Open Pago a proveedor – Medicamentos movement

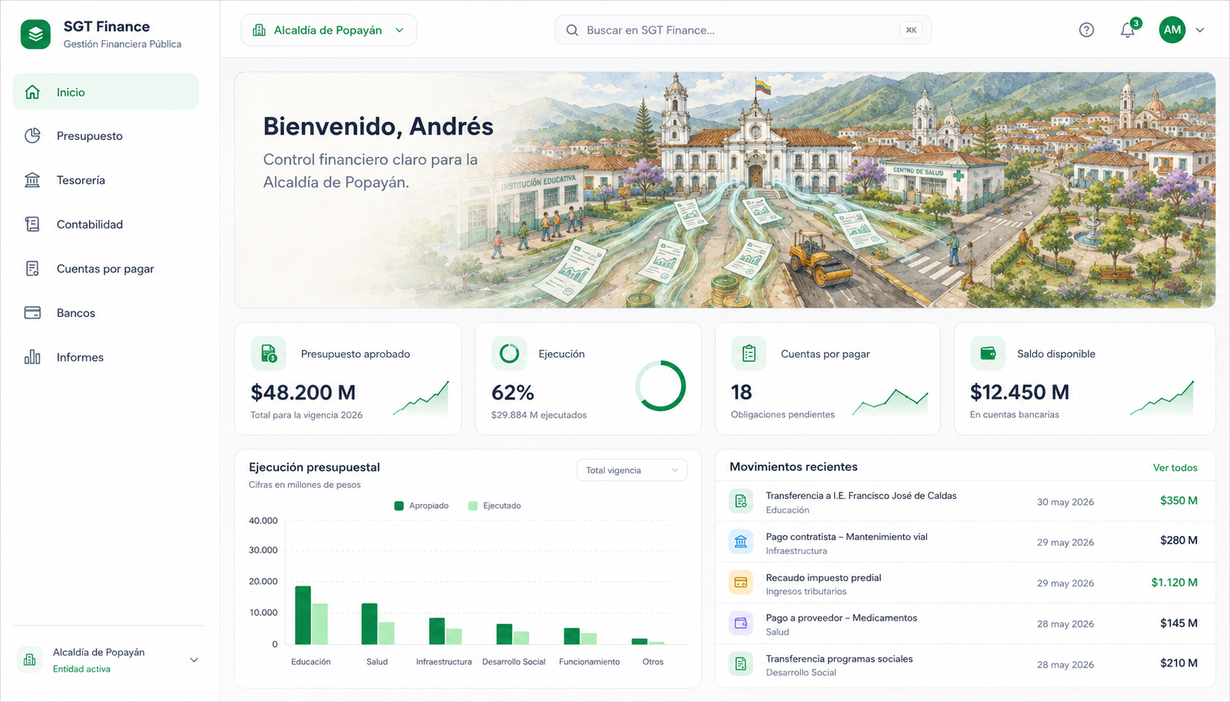click(x=965, y=624)
